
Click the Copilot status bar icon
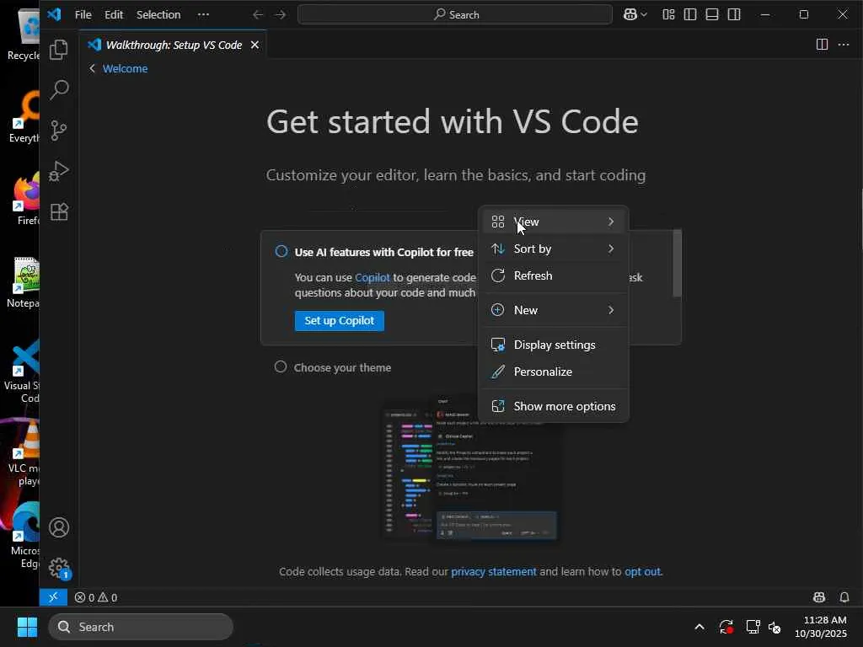pyautogui.click(x=819, y=597)
